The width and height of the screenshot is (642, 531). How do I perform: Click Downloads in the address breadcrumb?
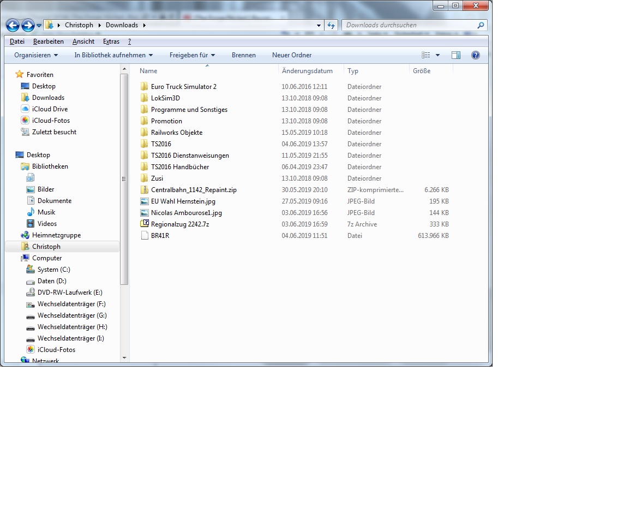122,25
